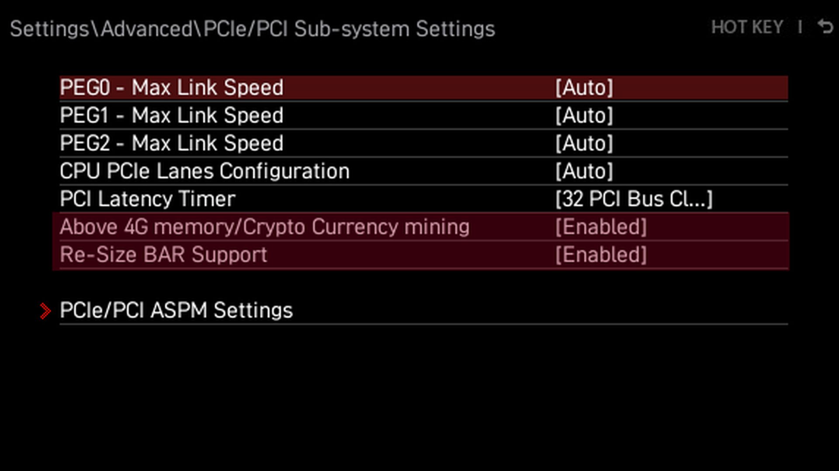Screen dimensions: 839x471
Task: Enter PCIe/PCI ASPM Settings submenu
Action: (x=176, y=310)
